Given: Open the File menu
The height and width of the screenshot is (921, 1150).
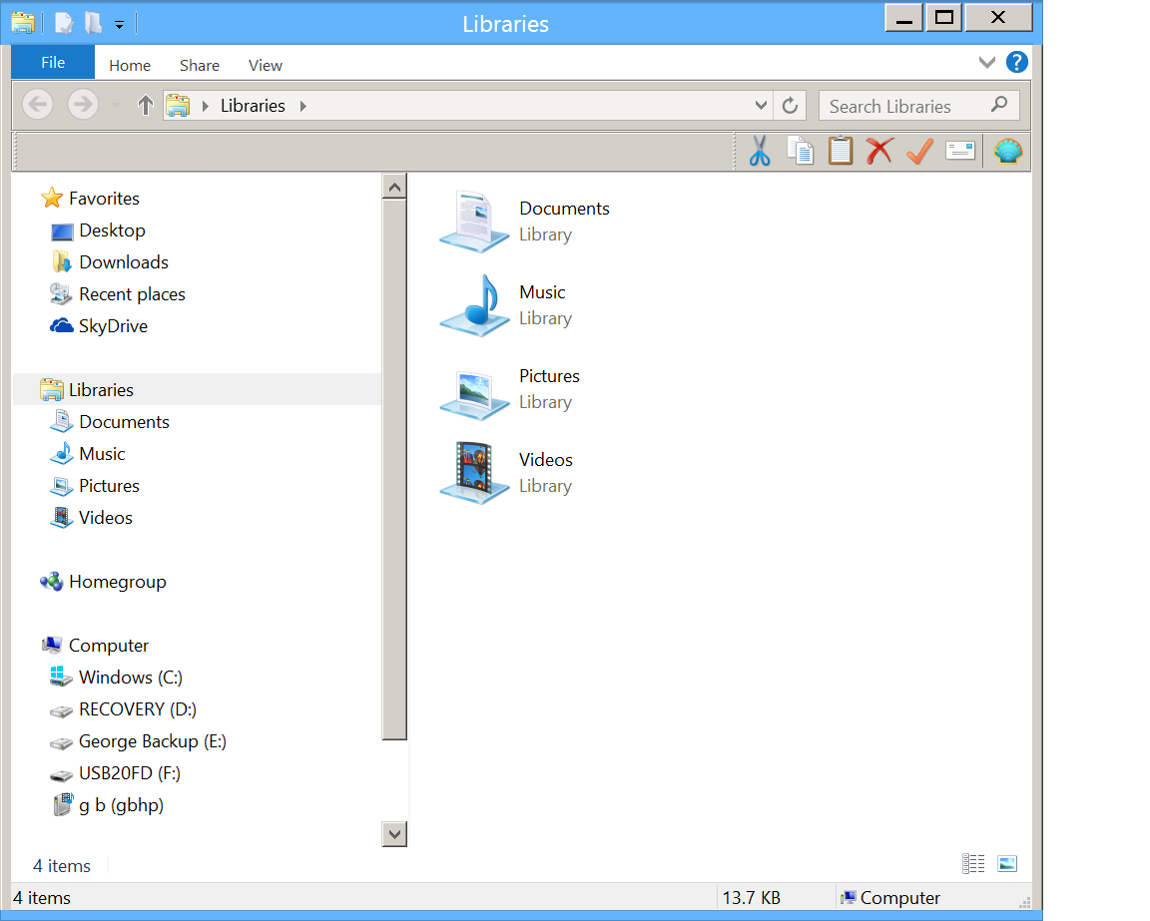Looking at the screenshot, I should pos(53,62).
